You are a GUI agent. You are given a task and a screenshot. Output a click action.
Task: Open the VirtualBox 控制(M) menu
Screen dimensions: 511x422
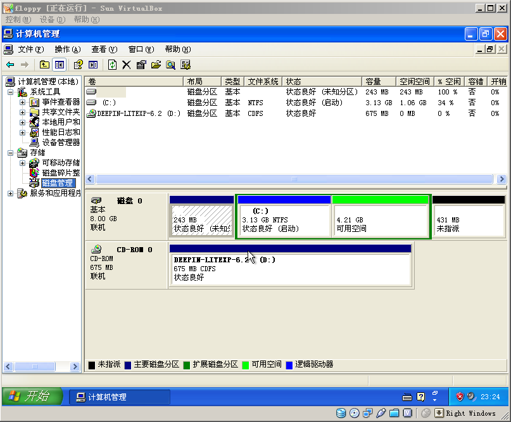coord(18,20)
